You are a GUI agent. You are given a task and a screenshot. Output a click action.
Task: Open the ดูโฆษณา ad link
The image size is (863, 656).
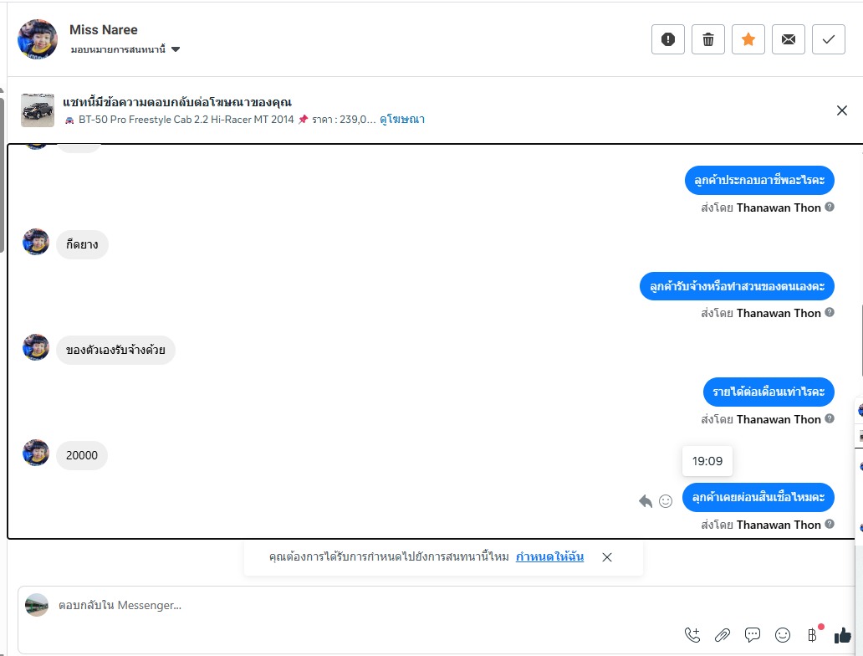click(x=402, y=120)
